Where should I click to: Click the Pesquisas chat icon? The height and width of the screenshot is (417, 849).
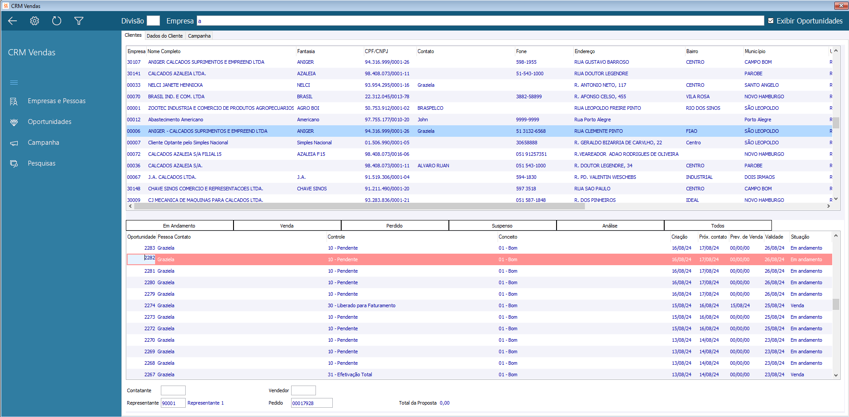(x=14, y=164)
